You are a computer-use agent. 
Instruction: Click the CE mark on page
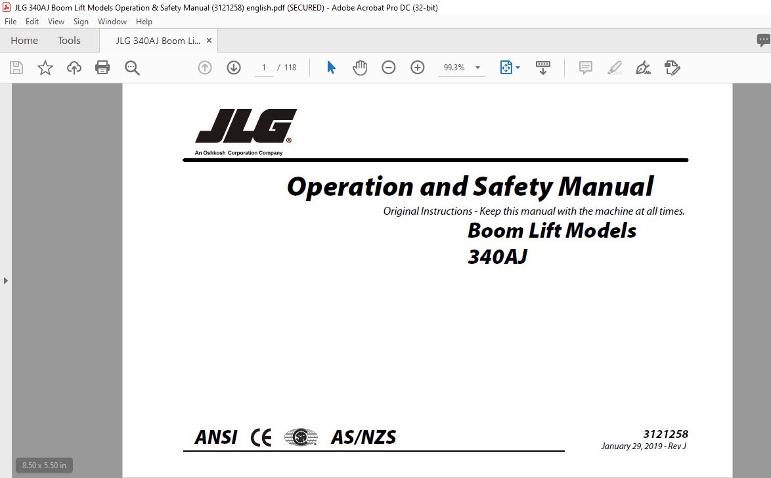pyautogui.click(x=261, y=437)
